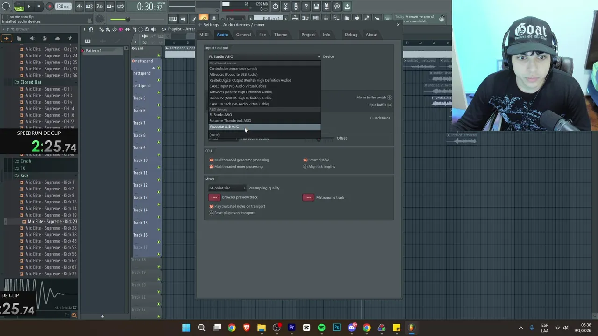Expand the Crash folder in browser
The width and height of the screenshot is (598, 336).
click(26, 161)
